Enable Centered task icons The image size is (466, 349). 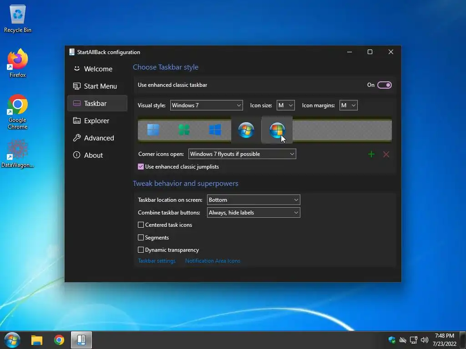coord(141,225)
